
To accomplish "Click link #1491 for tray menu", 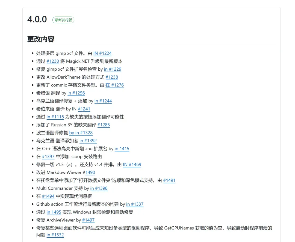I will tap(169, 180).
